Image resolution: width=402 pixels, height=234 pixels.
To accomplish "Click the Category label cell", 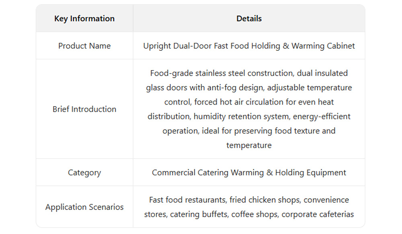I will tap(84, 173).
